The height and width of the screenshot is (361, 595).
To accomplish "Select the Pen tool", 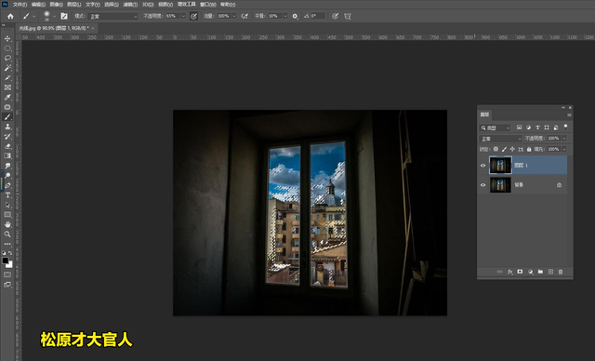I will pyautogui.click(x=7, y=185).
